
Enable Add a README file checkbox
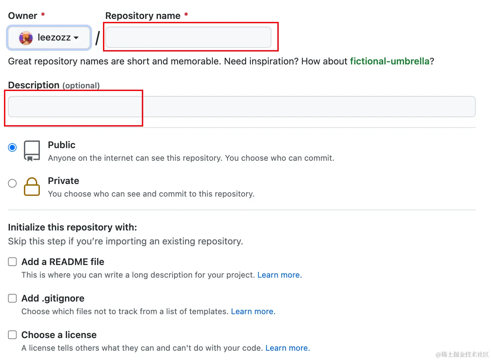12,262
